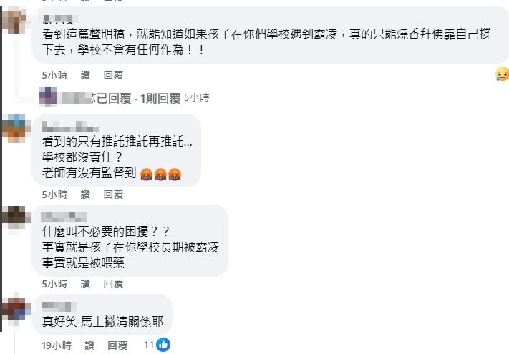
Task: Click the blue thumbs-up reaction icon
Action: [163, 345]
